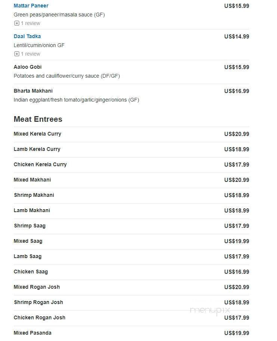Select Mixed Kerela Curry item
The width and height of the screenshot is (277, 341).
[x=37, y=134]
